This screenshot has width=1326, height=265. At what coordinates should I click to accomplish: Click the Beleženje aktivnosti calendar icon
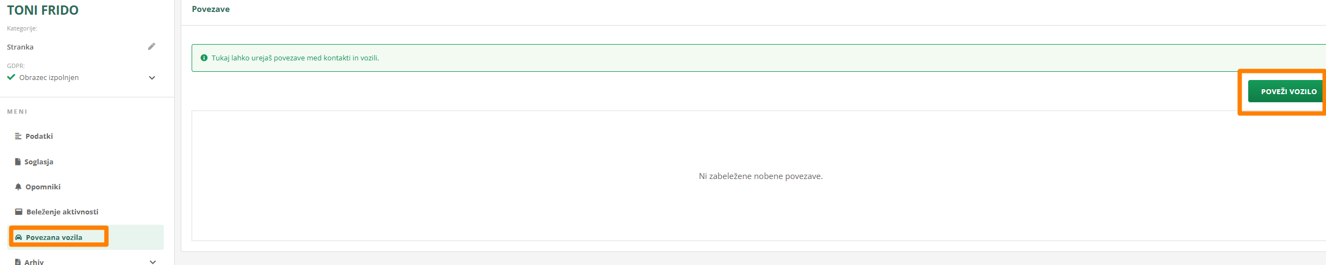coord(19,212)
